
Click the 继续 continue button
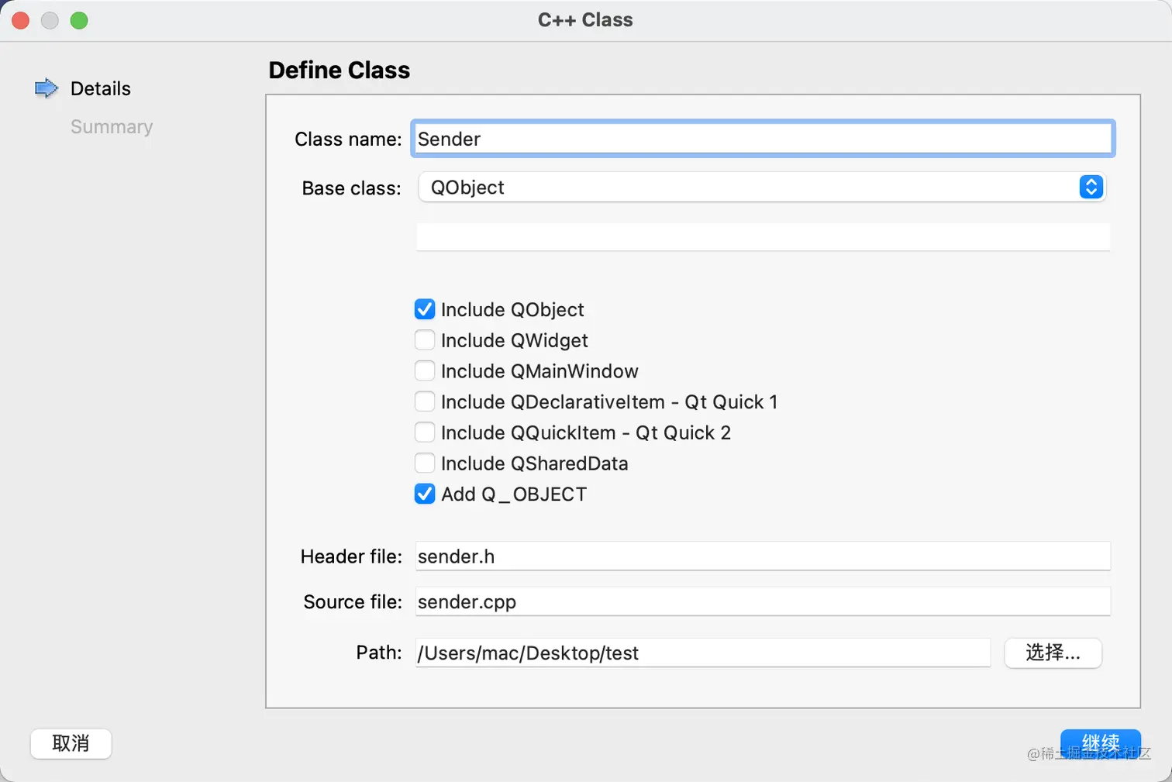coord(1100,743)
